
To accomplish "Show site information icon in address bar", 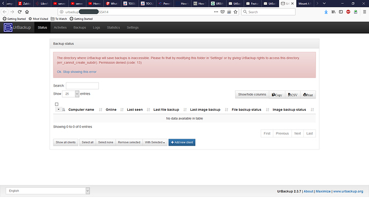I will (x=61, y=12).
